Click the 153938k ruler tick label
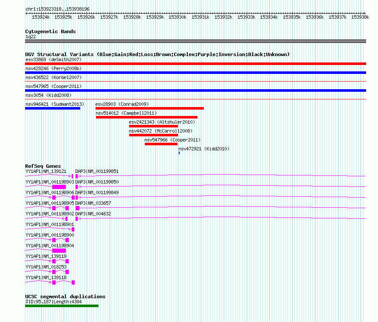The height and width of the screenshot is (322, 378). [360, 17]
